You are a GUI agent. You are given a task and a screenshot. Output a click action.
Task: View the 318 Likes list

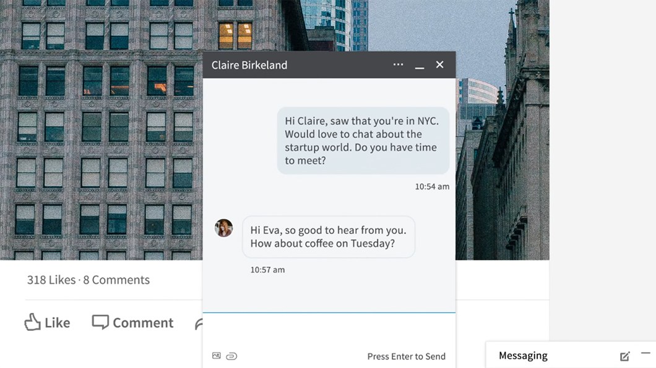pyautogui.click(x=51, y=280)
